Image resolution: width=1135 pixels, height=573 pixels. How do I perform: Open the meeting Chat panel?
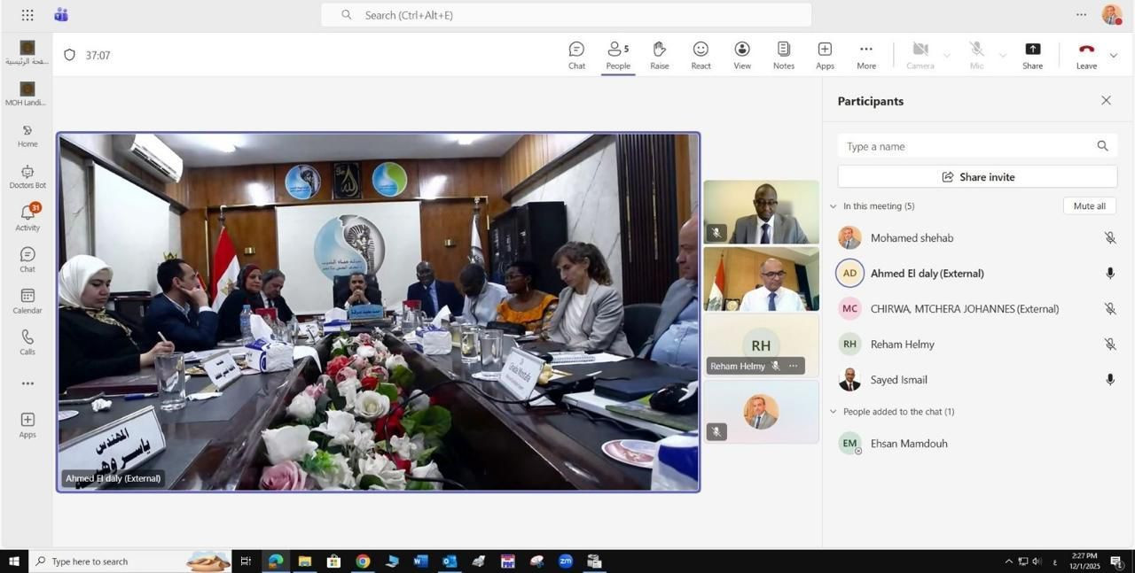point(576,55)
